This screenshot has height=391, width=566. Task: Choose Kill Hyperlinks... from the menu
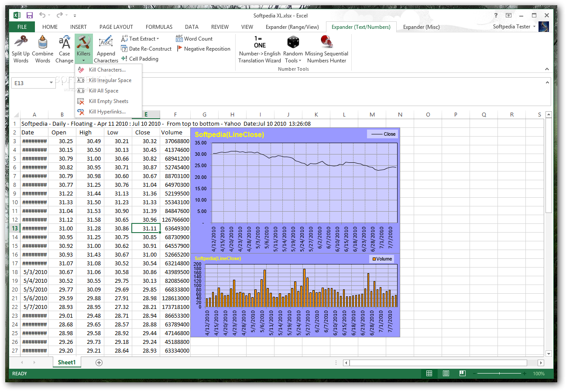(108, 112)
